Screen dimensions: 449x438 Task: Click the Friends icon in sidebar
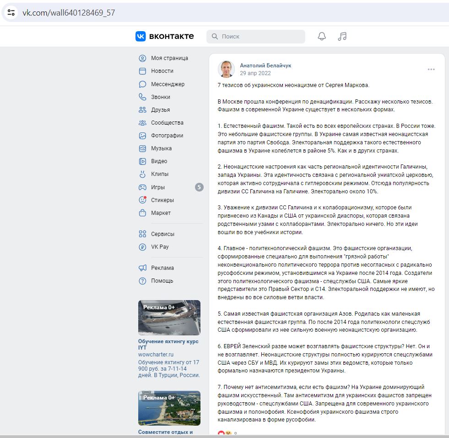coord(142,110)
